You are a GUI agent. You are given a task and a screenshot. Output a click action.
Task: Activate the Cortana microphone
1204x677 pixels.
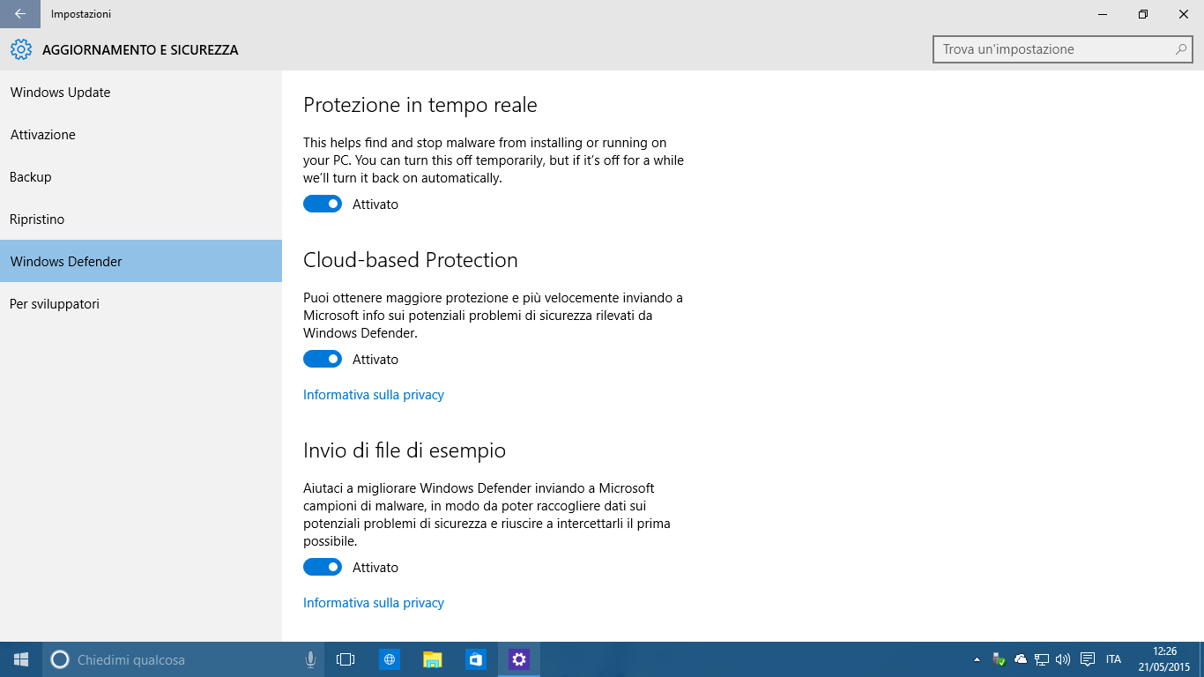click(310, 659)
